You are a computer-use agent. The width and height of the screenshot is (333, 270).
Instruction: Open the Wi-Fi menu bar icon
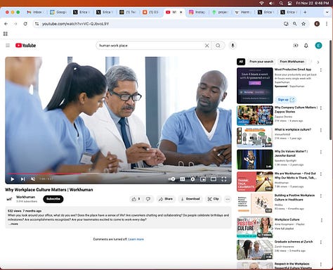point(261,3)
